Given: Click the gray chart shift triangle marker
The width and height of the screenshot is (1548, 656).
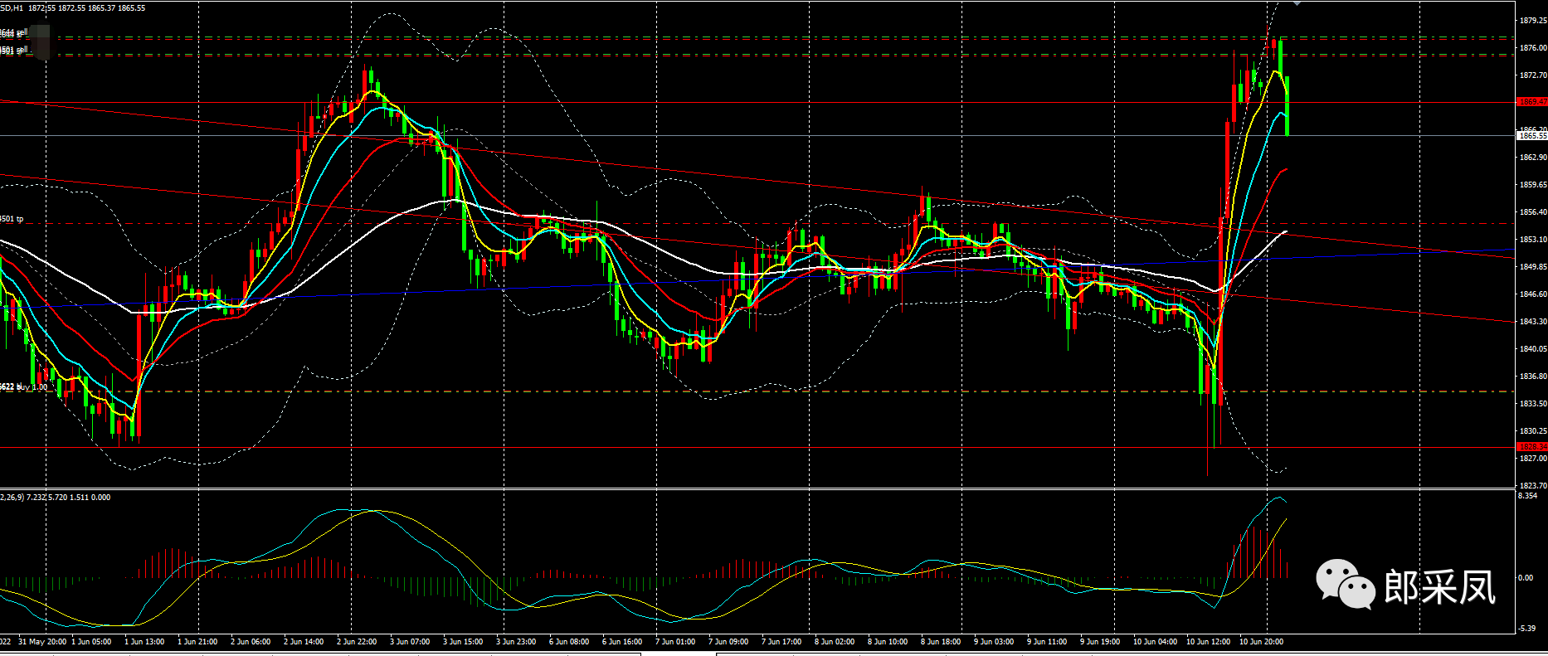Looking at the screenshot, I should (x=1297, y=3).
